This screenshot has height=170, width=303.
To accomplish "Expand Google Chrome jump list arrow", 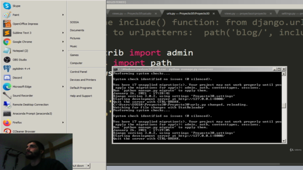I will click(x=63, y=42).
